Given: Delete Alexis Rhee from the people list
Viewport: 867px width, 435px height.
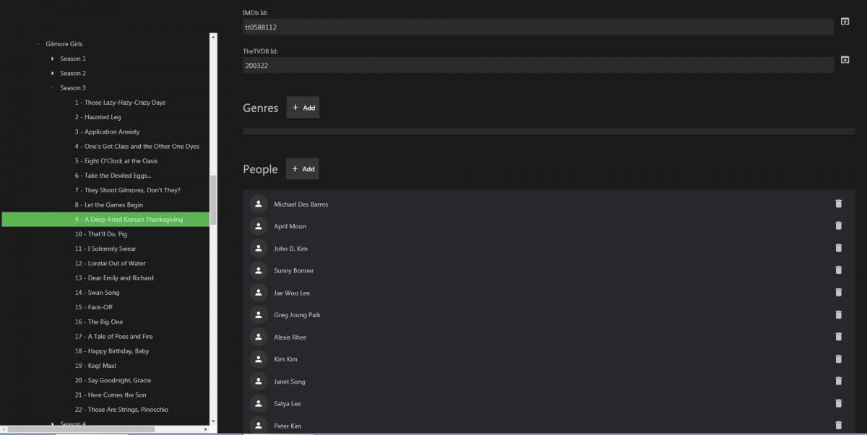Looking at the screenshot, I should pos(838,337).
